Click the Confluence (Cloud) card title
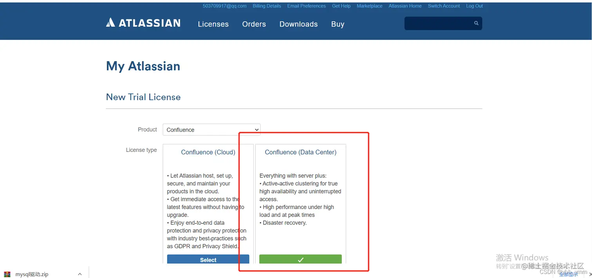This screenshot has width=592, height=278. (x=208, y=152)
